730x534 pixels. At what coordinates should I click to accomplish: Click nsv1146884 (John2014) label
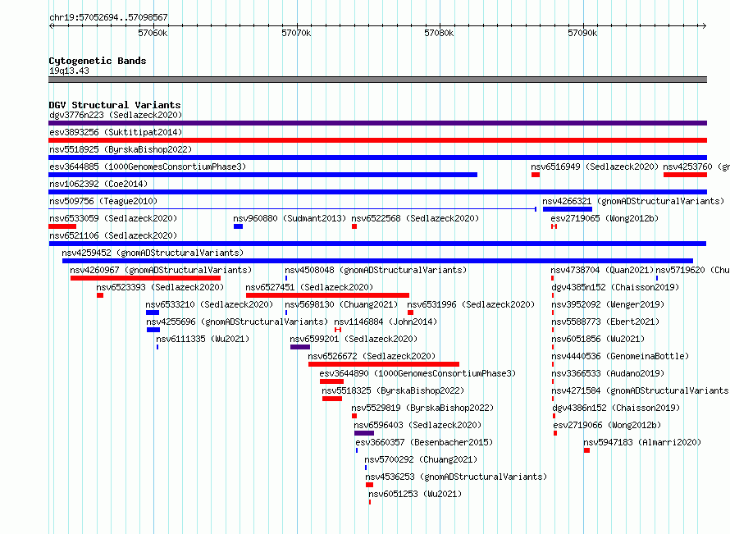coord(386,322)
